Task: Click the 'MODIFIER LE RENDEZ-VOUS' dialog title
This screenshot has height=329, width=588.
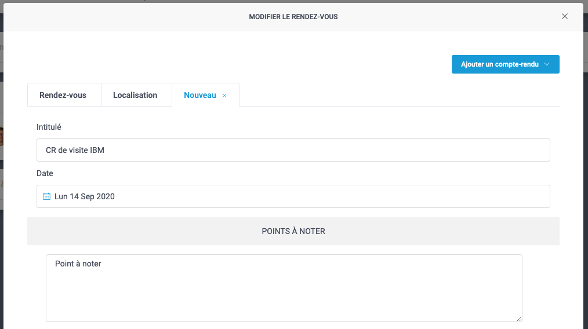Action: click(x=293, y=17)
